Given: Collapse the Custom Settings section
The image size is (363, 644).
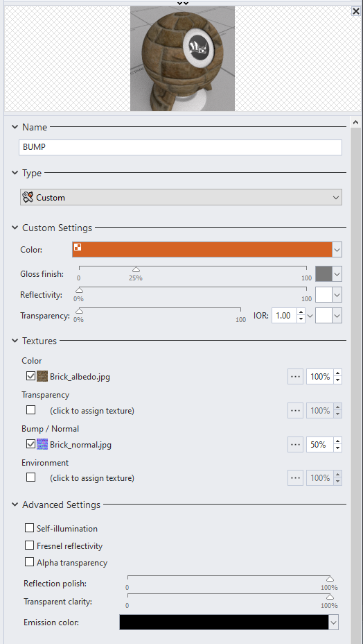Looking at the screenshot, I should pyautogui.click(x=15, y=228).
